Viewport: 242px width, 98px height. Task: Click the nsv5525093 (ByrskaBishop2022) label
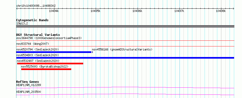click(x=45, y=67)
